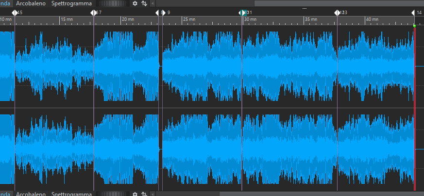Select the highlighted marker pair 10 11

tap(242, 13)
